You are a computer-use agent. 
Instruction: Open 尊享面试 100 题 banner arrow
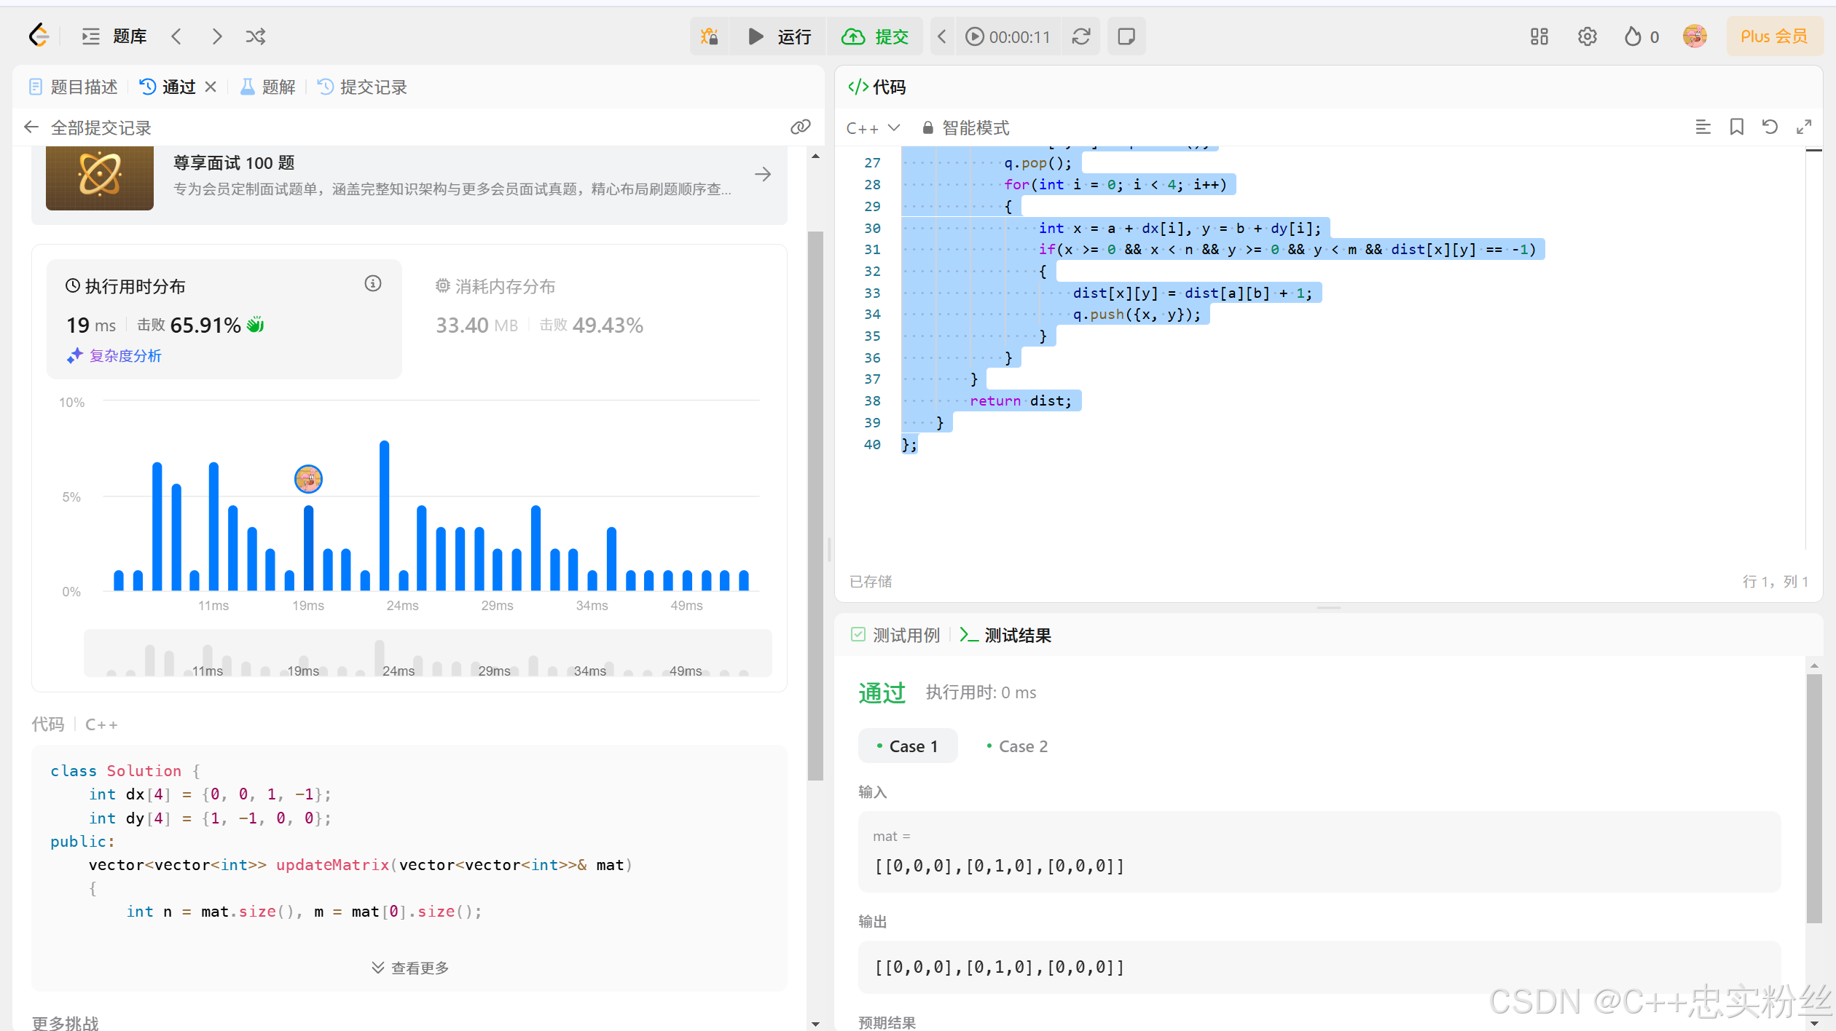(x=763, y=174)
